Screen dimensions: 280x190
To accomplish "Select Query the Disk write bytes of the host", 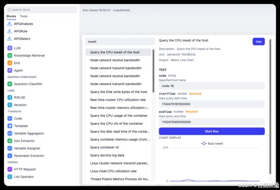I will (118, 92).
